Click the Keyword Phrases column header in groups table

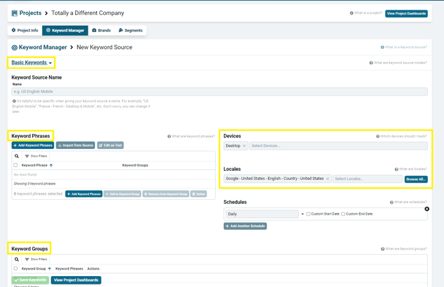[69, 268]
